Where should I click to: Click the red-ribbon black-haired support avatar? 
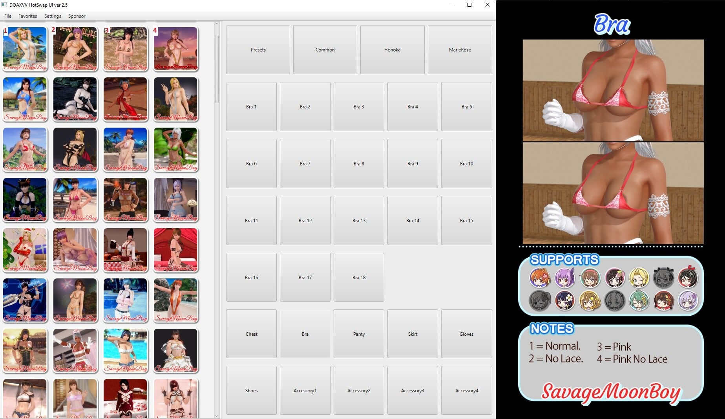click(688, 277)
